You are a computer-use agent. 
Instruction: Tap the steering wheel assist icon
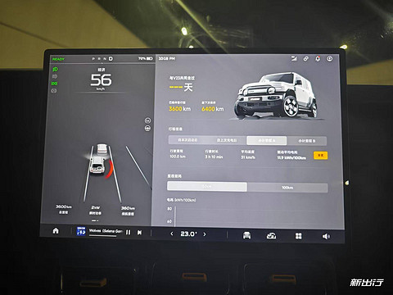[x=147, y=129]
